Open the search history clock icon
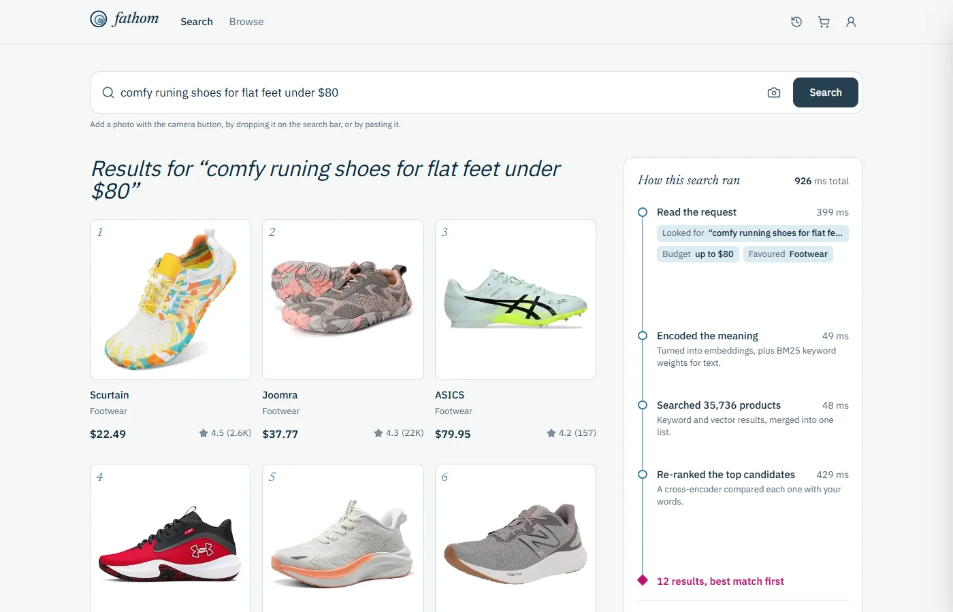953x612 pixels. (796, 22)
